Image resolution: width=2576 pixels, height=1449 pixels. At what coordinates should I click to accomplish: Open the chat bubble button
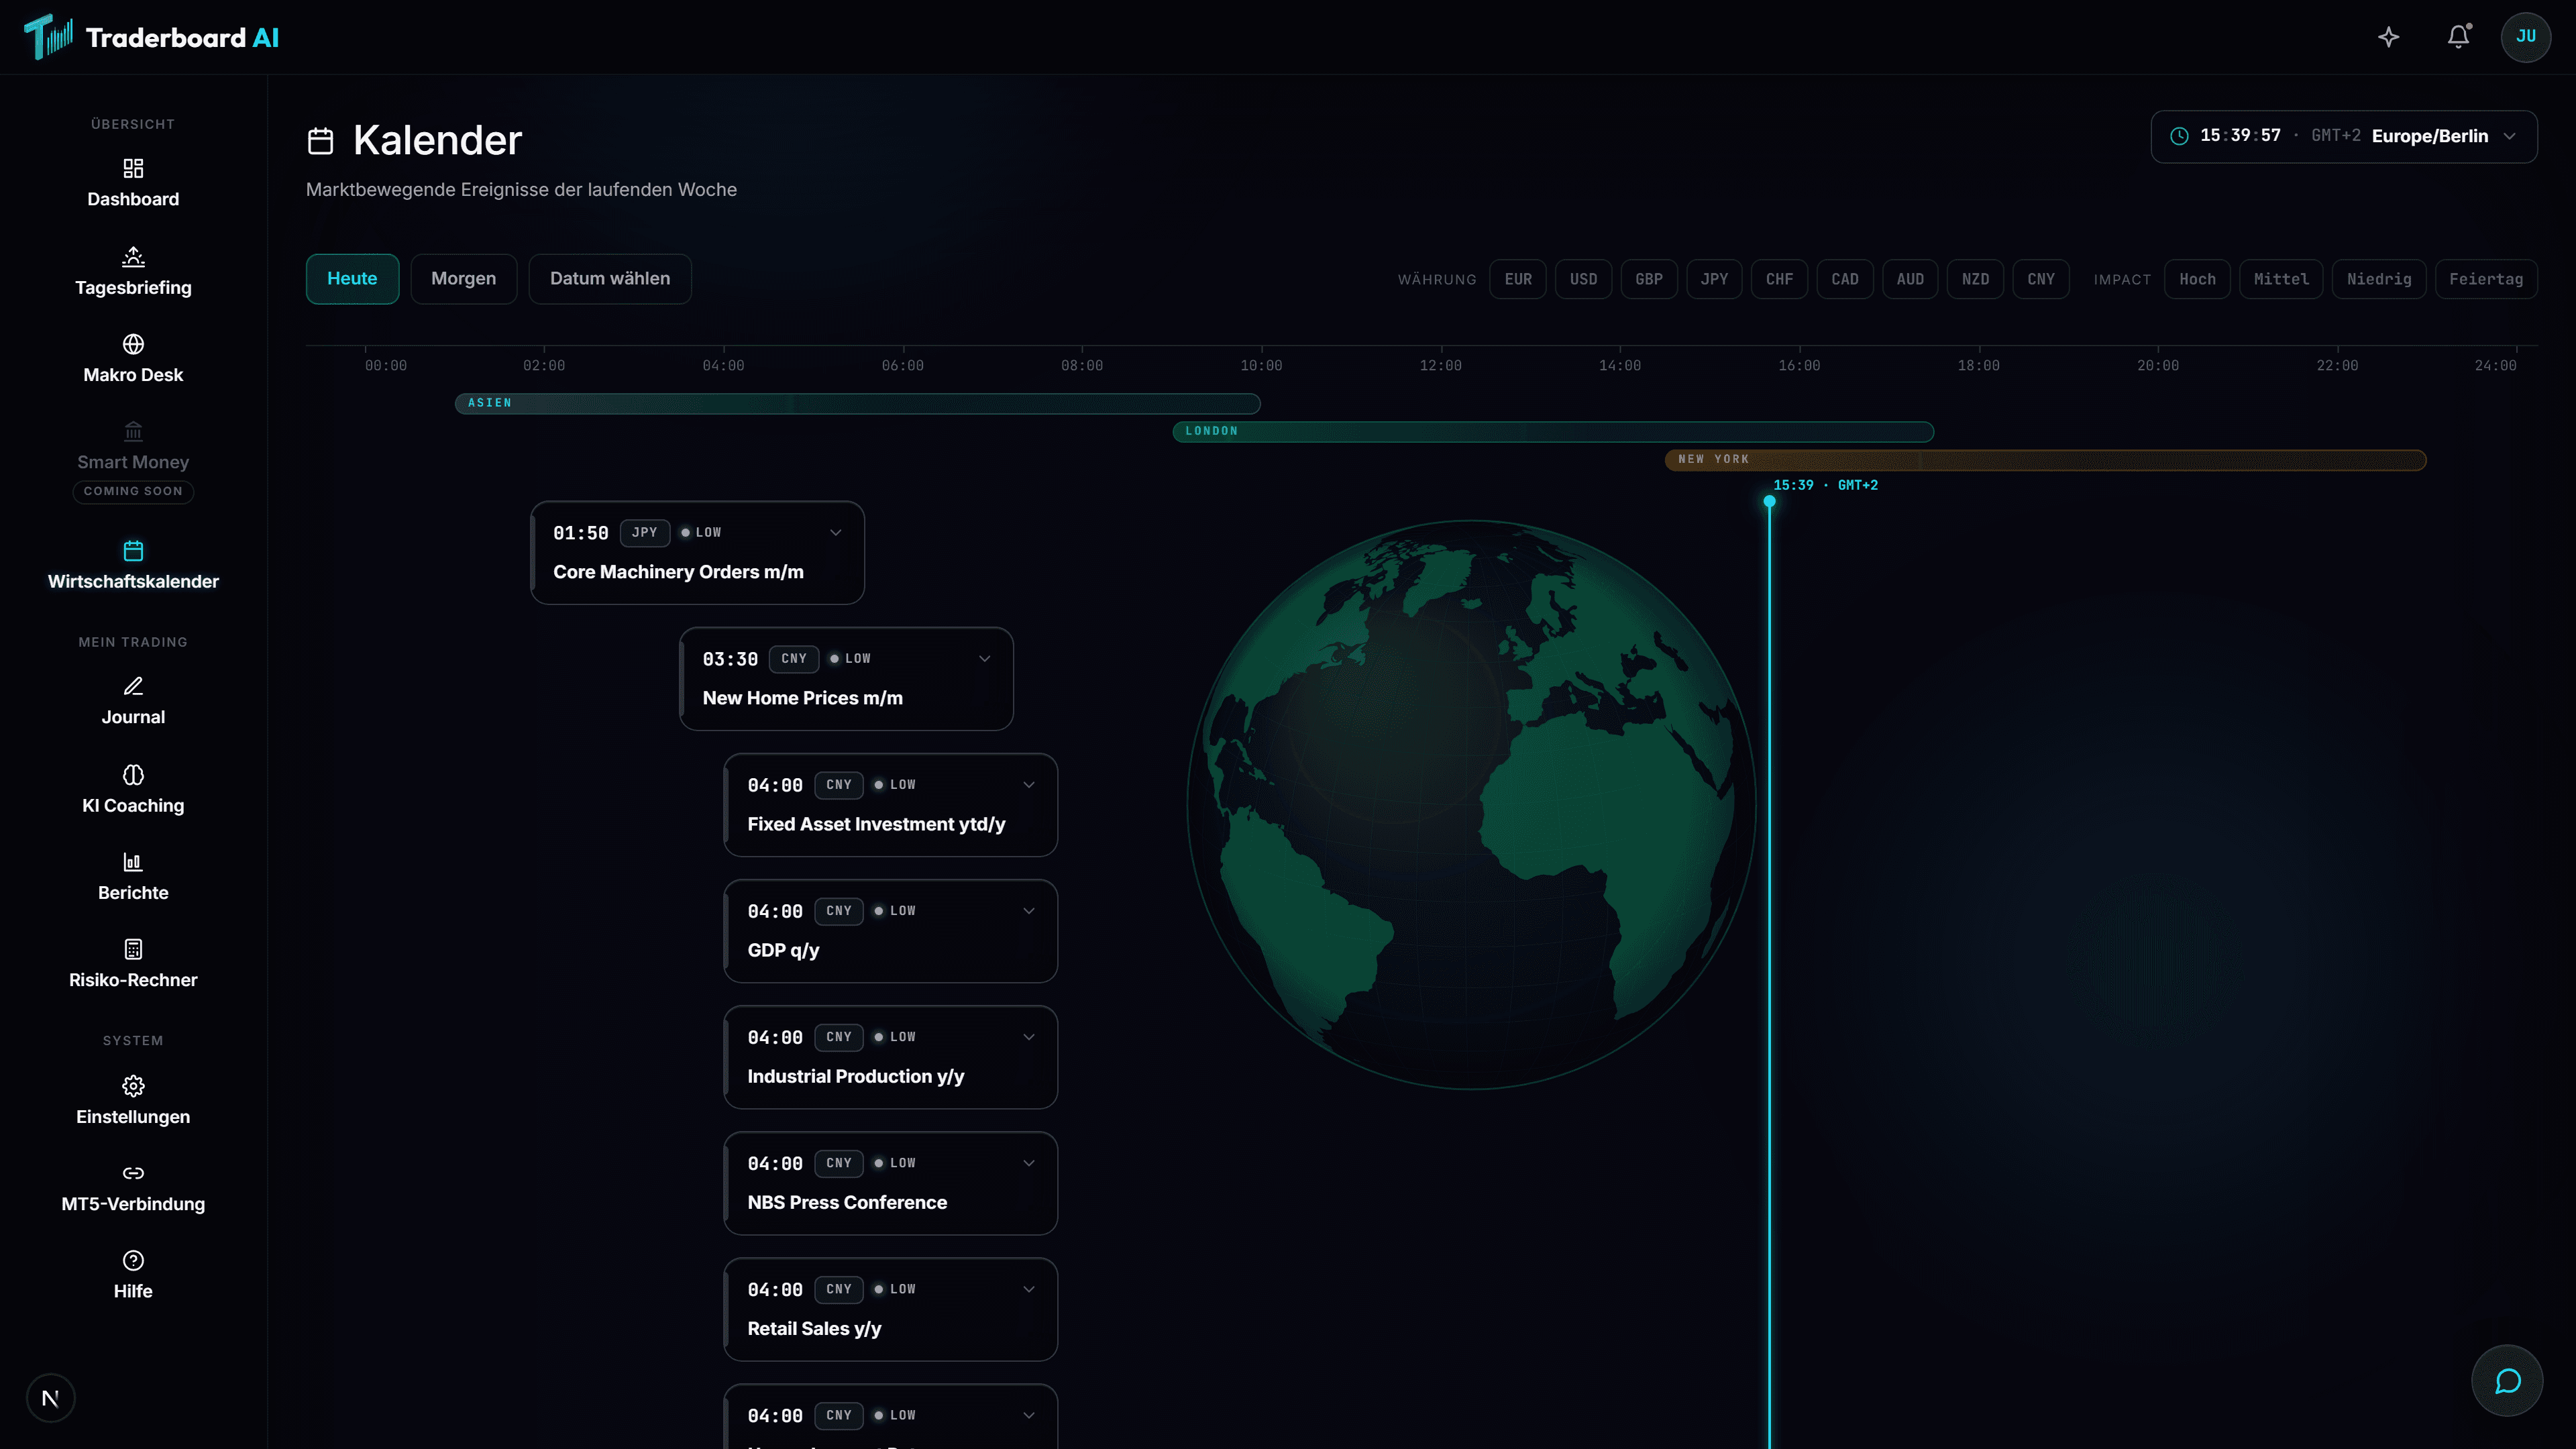2507,1381
